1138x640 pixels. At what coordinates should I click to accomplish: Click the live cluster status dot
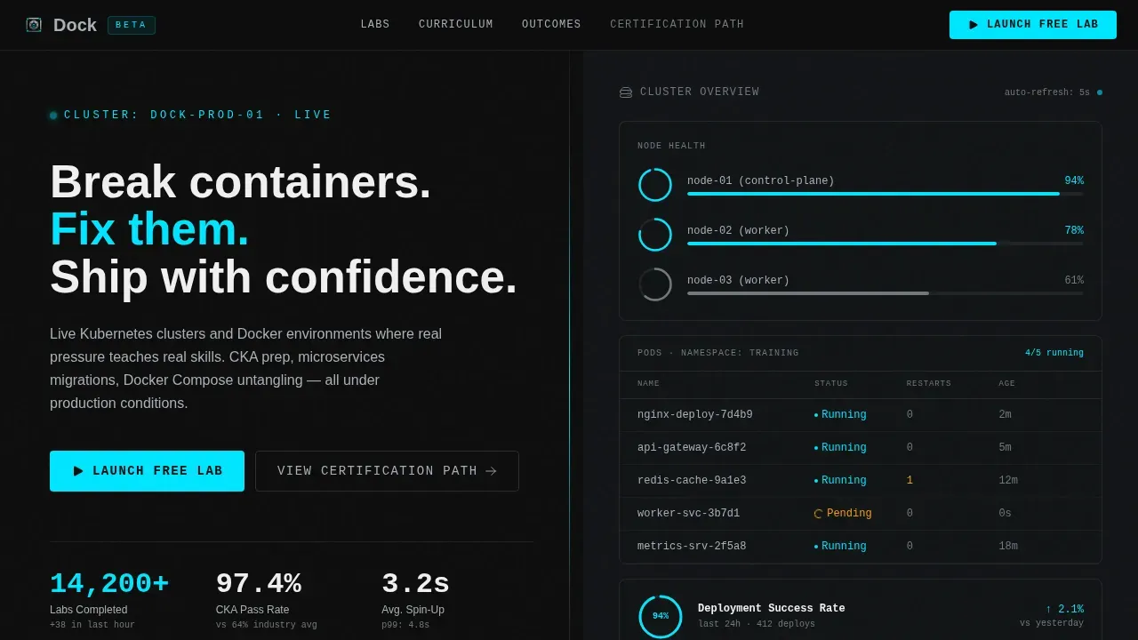point(53,116)
